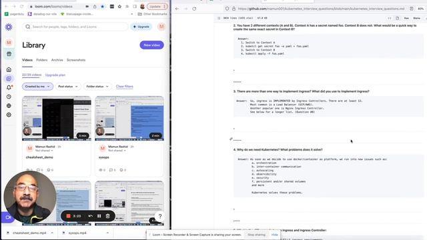
Task: Click reactions icon on sysops card
Action: point(121,170)
